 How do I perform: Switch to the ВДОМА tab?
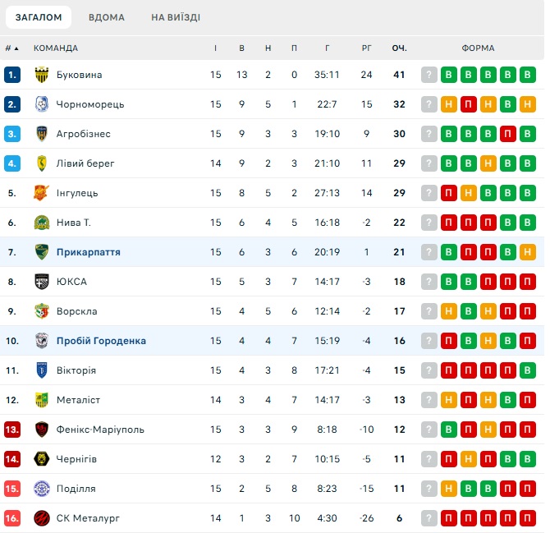point(107,17)
